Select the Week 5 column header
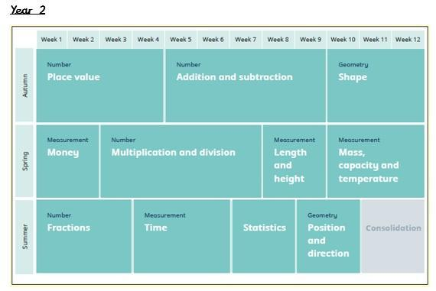Screen dimensions: 436x291 click(x=181, y=40)
